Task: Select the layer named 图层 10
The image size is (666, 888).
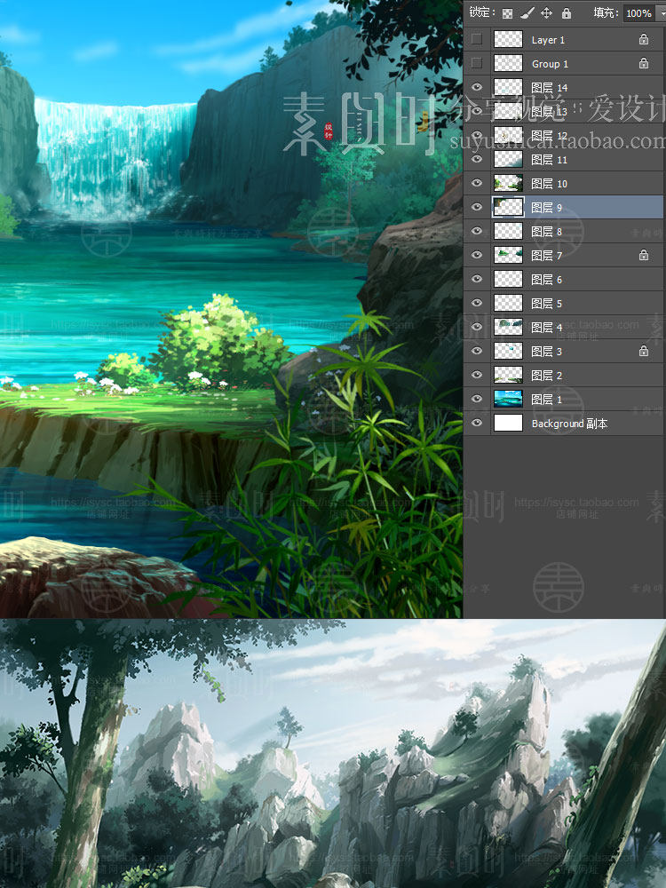Action: tap(549, 184)
